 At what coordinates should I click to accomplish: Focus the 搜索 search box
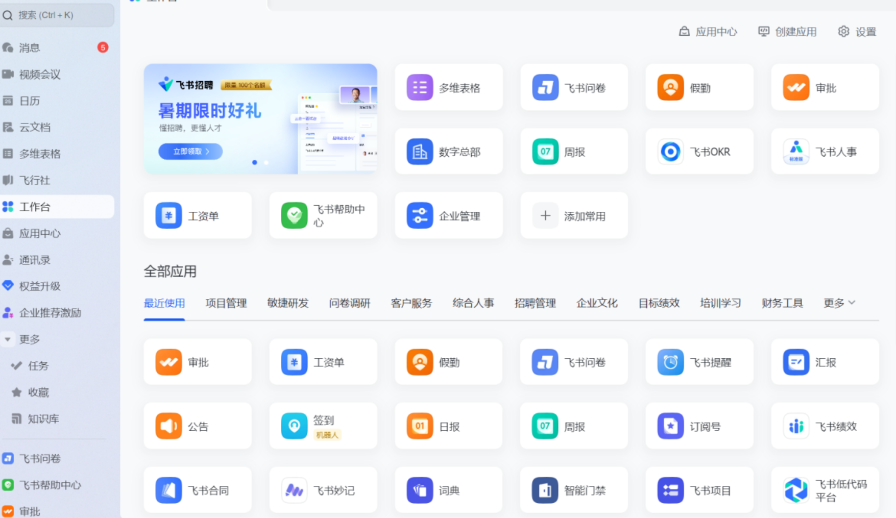pos(57,15)
